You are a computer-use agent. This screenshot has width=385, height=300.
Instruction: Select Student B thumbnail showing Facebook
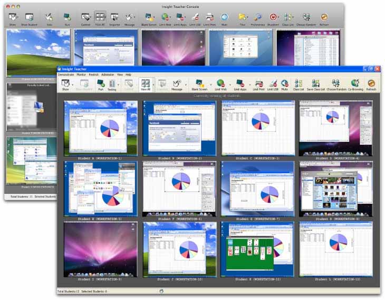[x=179, y=128]
